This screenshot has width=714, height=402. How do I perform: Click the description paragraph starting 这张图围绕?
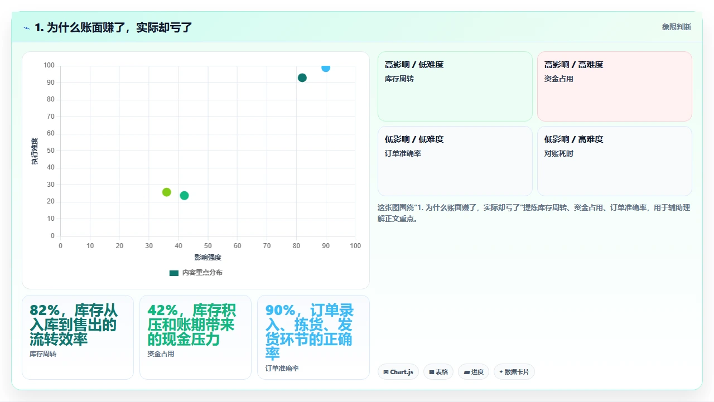[534, 213]
